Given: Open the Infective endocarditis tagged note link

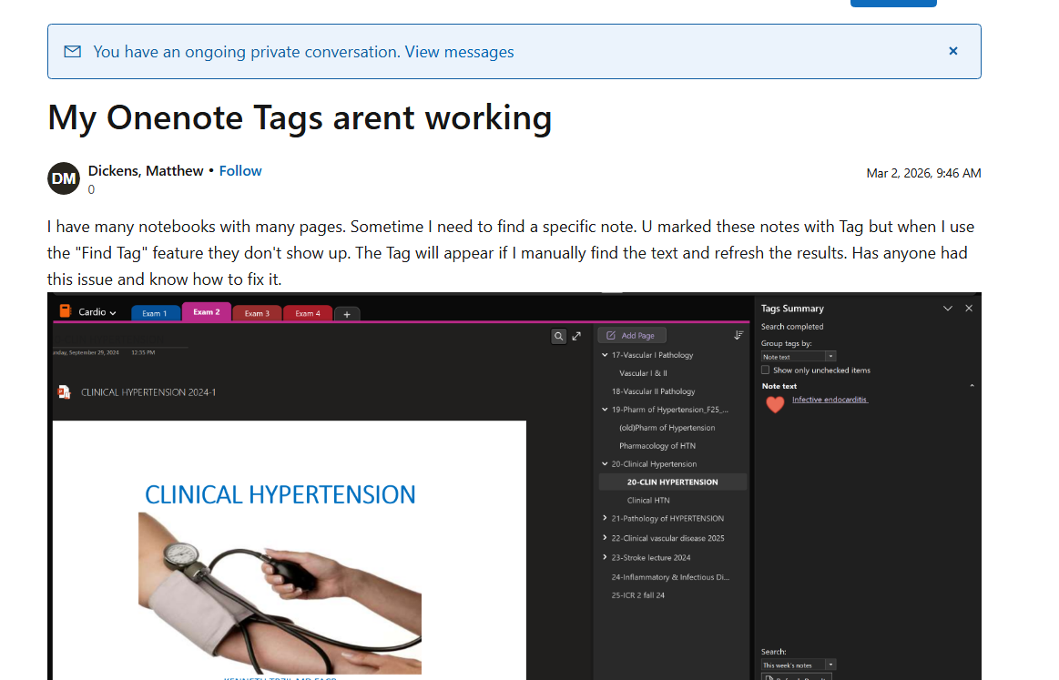Looking at the screenshot, I should coord(830,400).
